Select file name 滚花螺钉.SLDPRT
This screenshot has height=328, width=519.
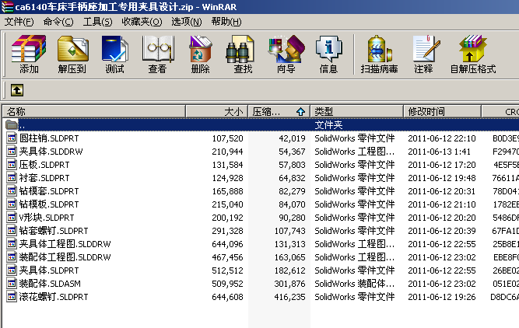tap(54, 297)
